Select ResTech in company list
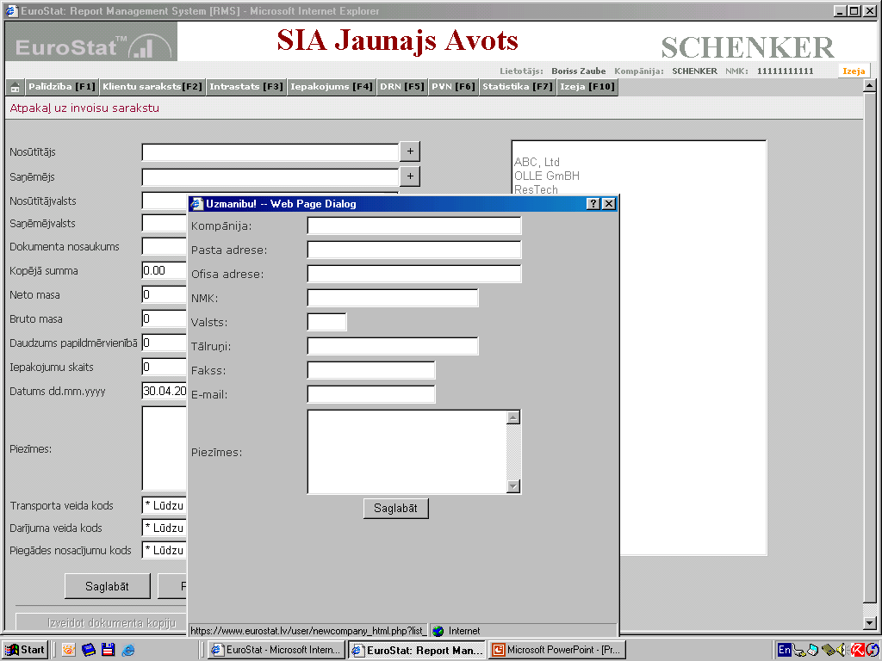Screen dimensions: 882x661 536,188
